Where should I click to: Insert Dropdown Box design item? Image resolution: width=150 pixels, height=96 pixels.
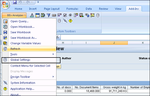[59, 15]
